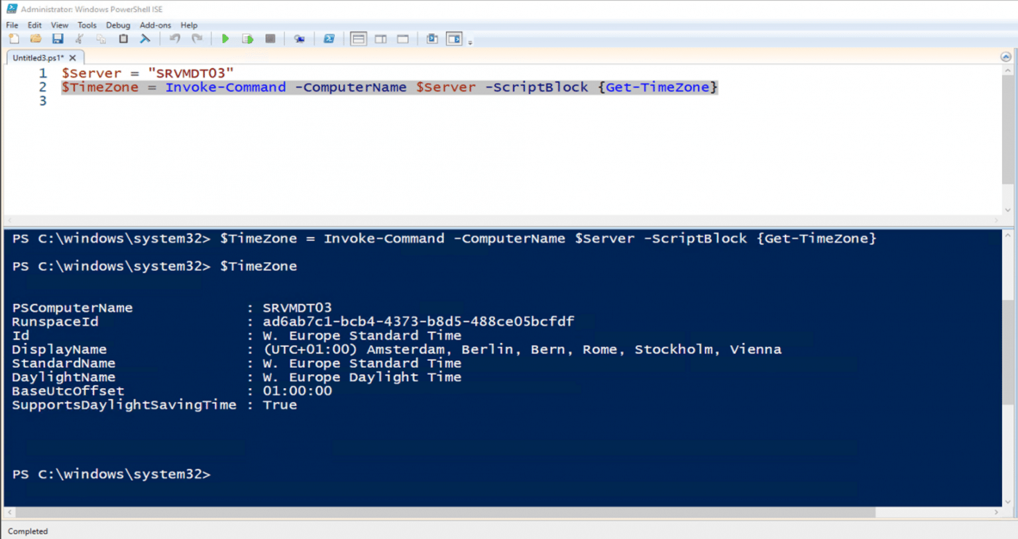Collapse the script pane with the up chevron
The height and width of the screenshot is (539, 1018).
click(x=1005, y=57)
